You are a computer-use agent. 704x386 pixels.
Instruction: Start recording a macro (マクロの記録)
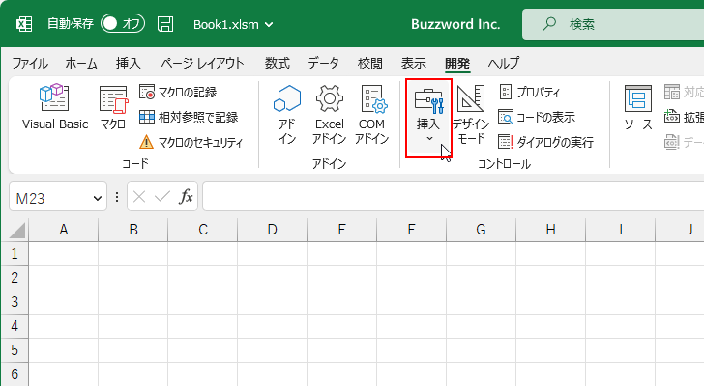coord(187,93)
